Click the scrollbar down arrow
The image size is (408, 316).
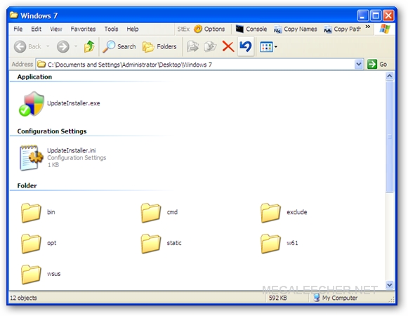tap(389, 285)
